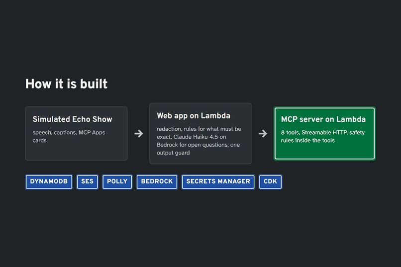Screen dimensions: 401x267
Task: Click the green MCP server on Lambda card
Action: pos(324,133)
